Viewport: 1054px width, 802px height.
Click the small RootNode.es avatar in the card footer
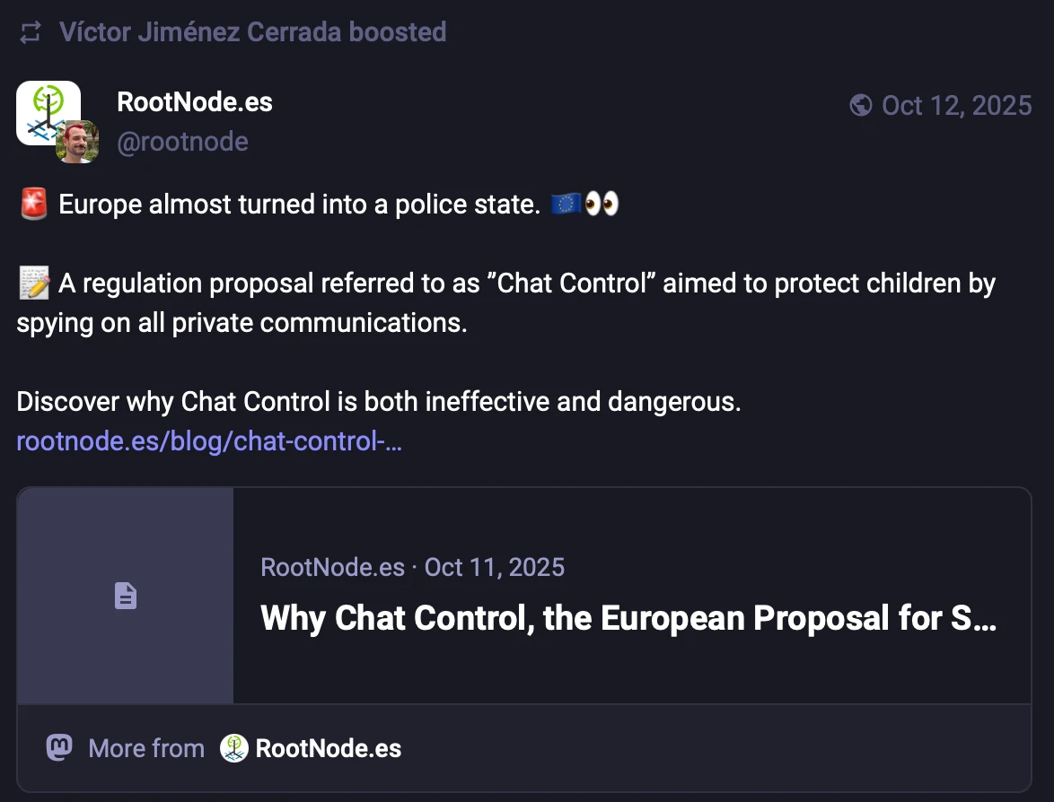233,748
